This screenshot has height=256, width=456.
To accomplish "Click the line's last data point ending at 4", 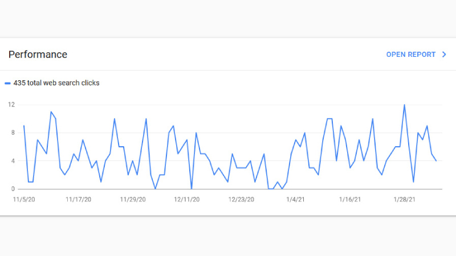I will pos(436,161).
